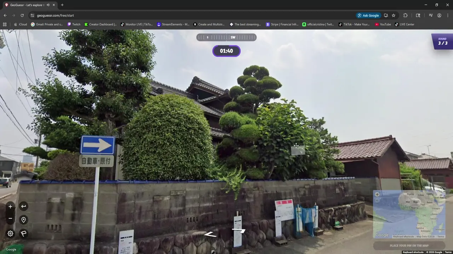The width and height of the screenshot is (453, 254).
Task: Click the Google logo in street view corner
Action: 11,249
